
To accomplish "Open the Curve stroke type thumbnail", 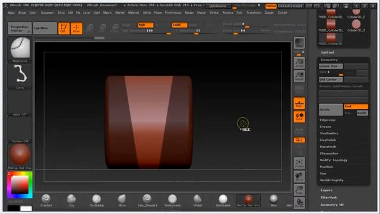I will point(20,76).
